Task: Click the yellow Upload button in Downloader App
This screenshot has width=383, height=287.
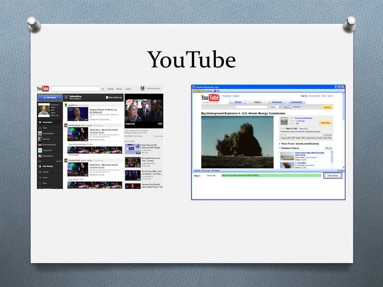Action: [x=327, y=107]
